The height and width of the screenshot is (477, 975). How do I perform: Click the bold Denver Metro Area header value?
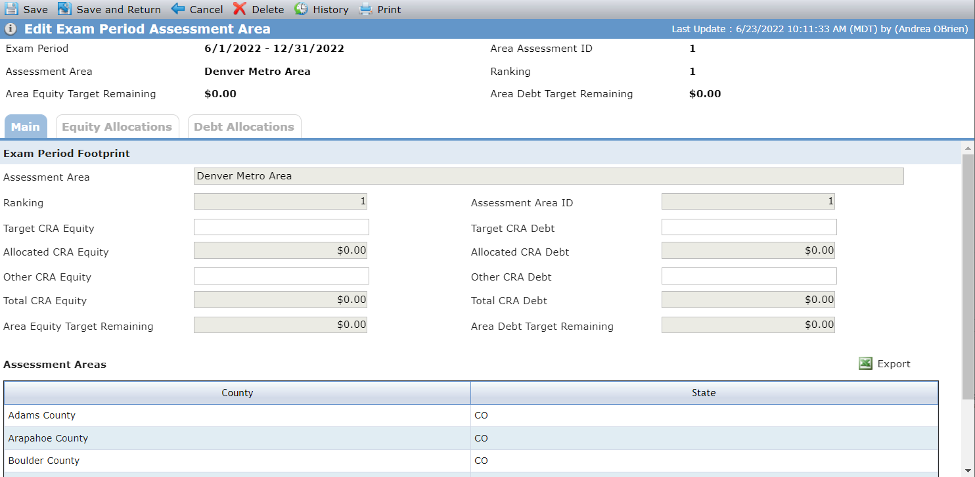(258, 72)
